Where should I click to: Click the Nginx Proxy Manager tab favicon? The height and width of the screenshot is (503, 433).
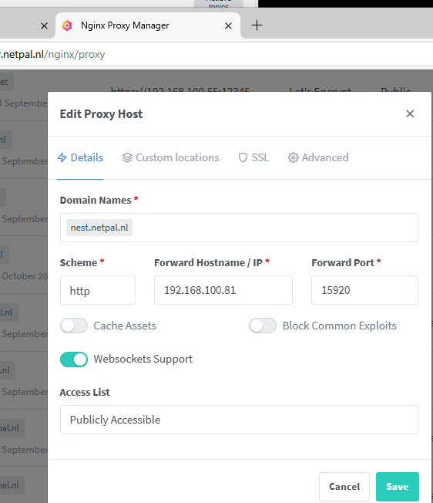coord(67,25)
